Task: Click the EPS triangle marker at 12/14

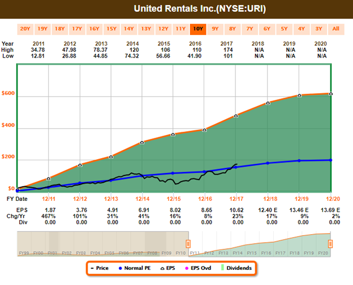Action: click(142, 142)
